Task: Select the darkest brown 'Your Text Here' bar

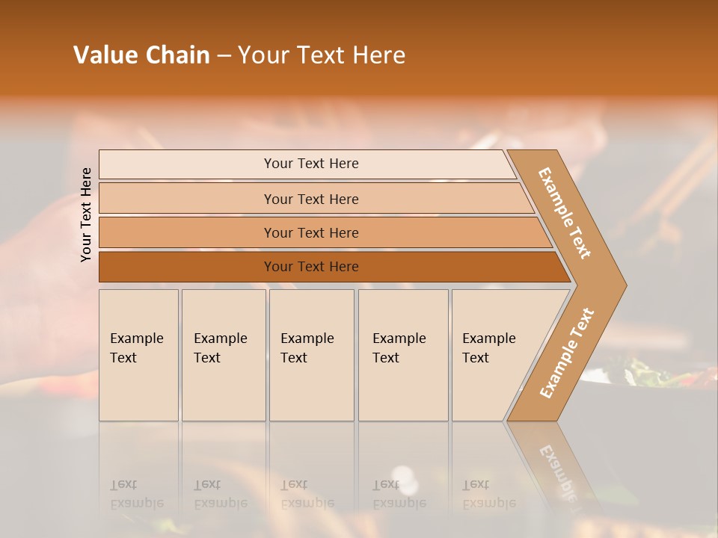Action: click(310, 267)
